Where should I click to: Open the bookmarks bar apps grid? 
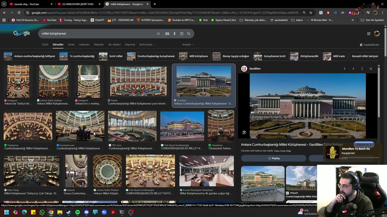point(4,20)
